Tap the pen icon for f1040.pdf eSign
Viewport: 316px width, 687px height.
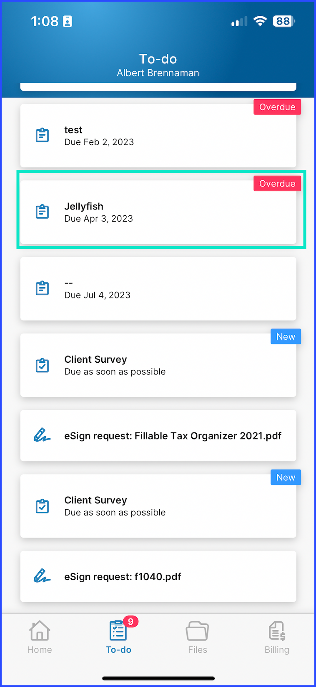point(42,576)
